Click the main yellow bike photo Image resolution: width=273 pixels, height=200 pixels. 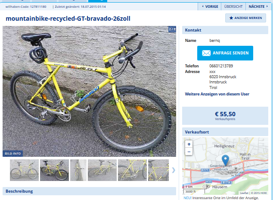click(89, 91)
